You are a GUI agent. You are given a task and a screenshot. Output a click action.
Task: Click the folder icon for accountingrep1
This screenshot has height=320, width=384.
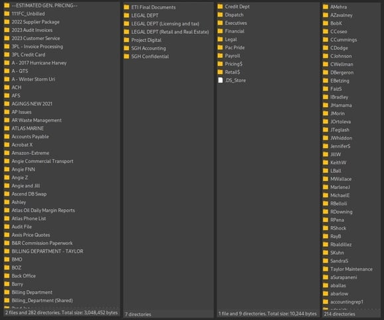click(326, 301)
